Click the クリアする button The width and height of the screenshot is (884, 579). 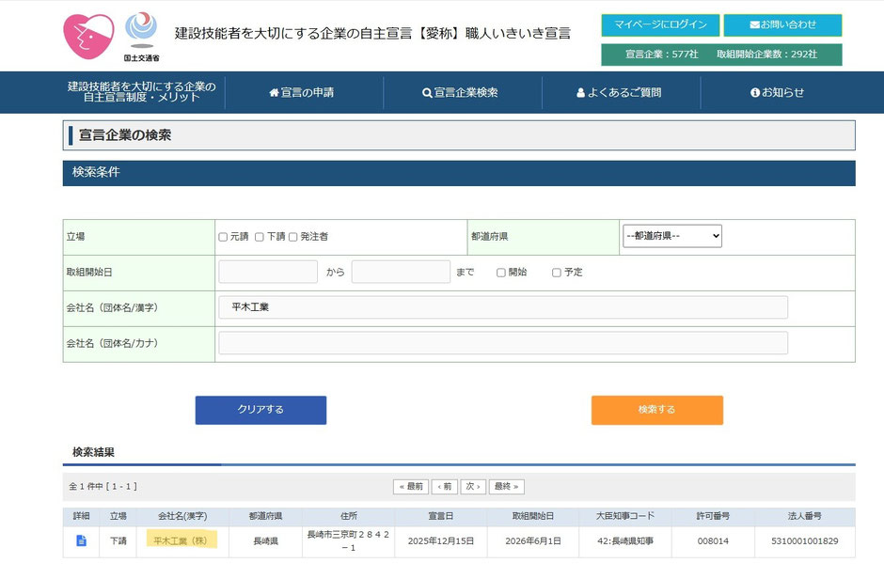(261, 410)
